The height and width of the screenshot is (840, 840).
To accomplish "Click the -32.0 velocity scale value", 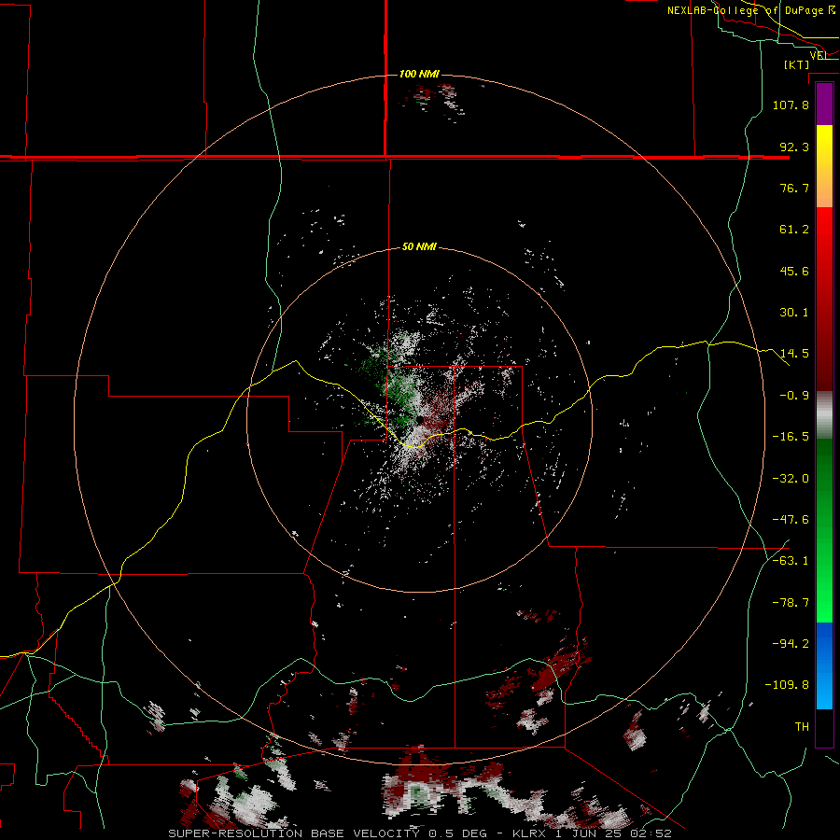I will click(791, 479).
